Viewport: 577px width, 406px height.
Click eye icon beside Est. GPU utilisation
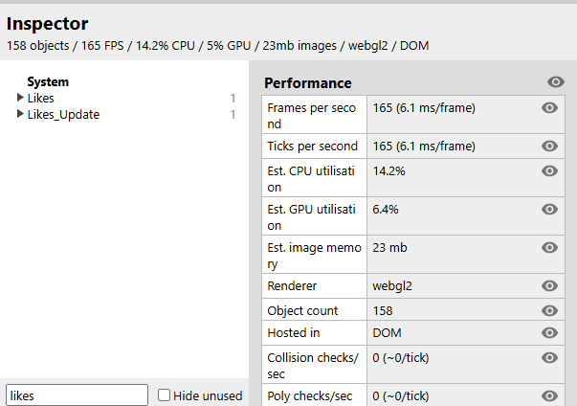549,210
